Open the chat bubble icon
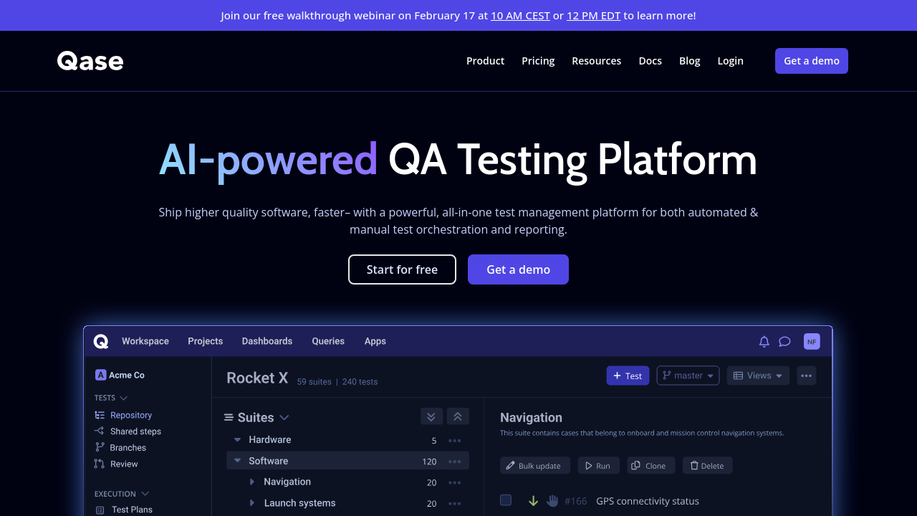The image size is (917, 516). [784, 342]
